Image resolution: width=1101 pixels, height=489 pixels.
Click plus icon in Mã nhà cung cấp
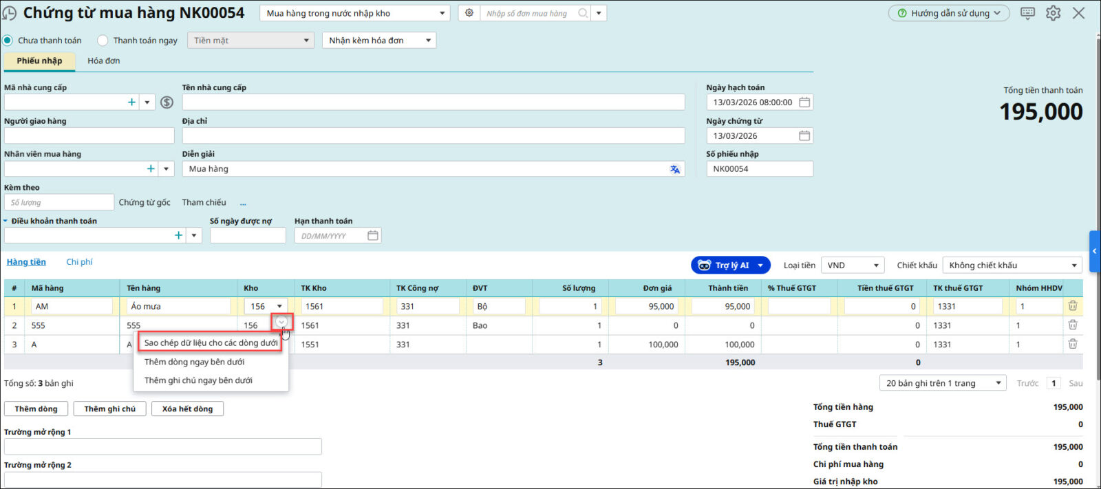click(x=131, y=102)
